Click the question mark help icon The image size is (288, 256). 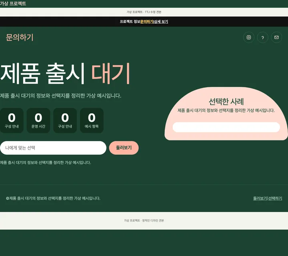[263, 38]
